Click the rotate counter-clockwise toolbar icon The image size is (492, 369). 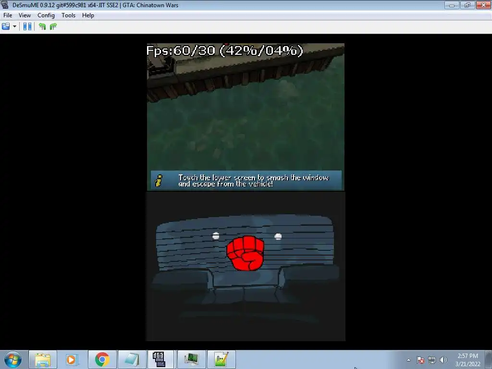coord(42,26)
